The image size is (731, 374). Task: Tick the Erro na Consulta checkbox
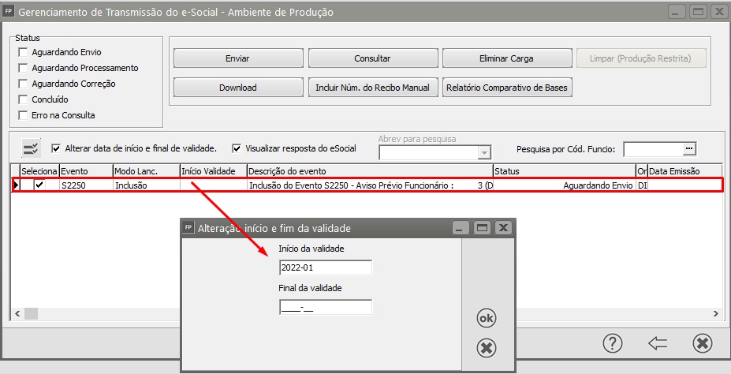[x=23, y=115]
